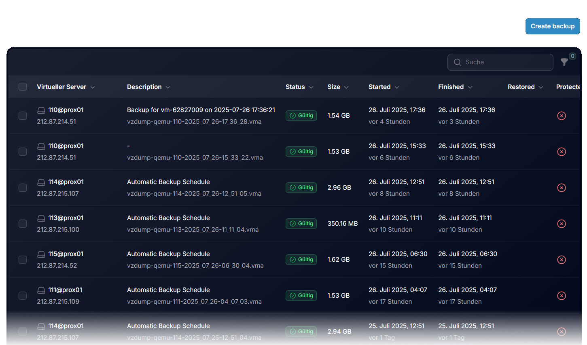This screenshot has width=587, height=345.
Task: Open the Size column sort dropdown
Action: (347, 87)
